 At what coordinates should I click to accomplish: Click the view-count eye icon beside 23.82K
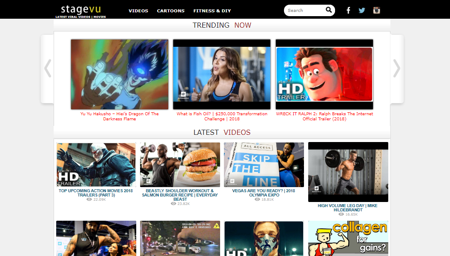pos(173,204)
